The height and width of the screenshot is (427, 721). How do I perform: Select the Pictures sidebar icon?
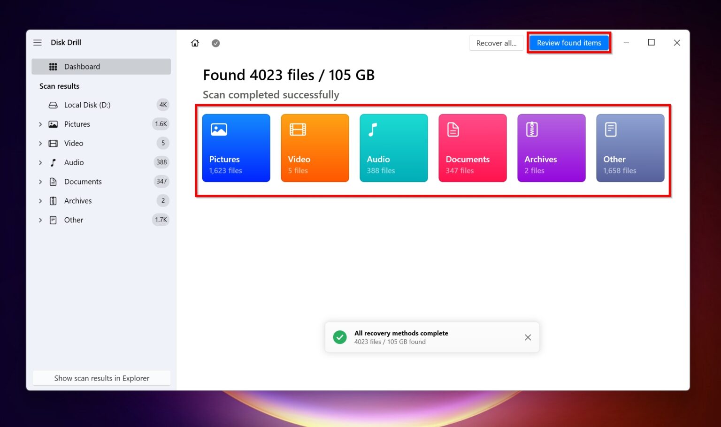(x=53, y=124)
